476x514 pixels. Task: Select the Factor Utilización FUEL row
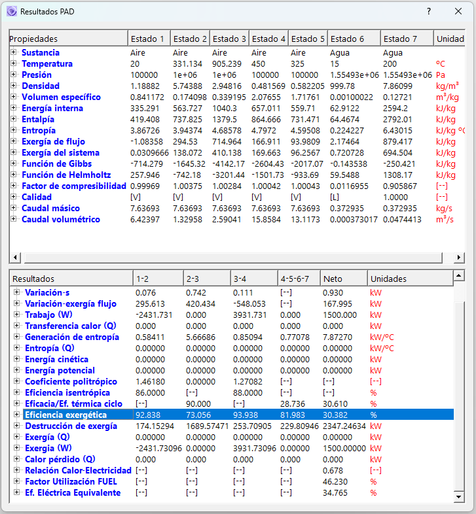pyautogui.click(x=71, y=481)
